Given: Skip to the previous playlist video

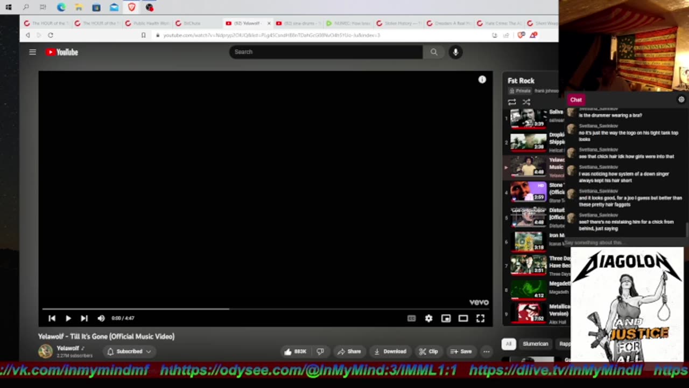Looking at the screenshot, I should click(x=52, y=318).
